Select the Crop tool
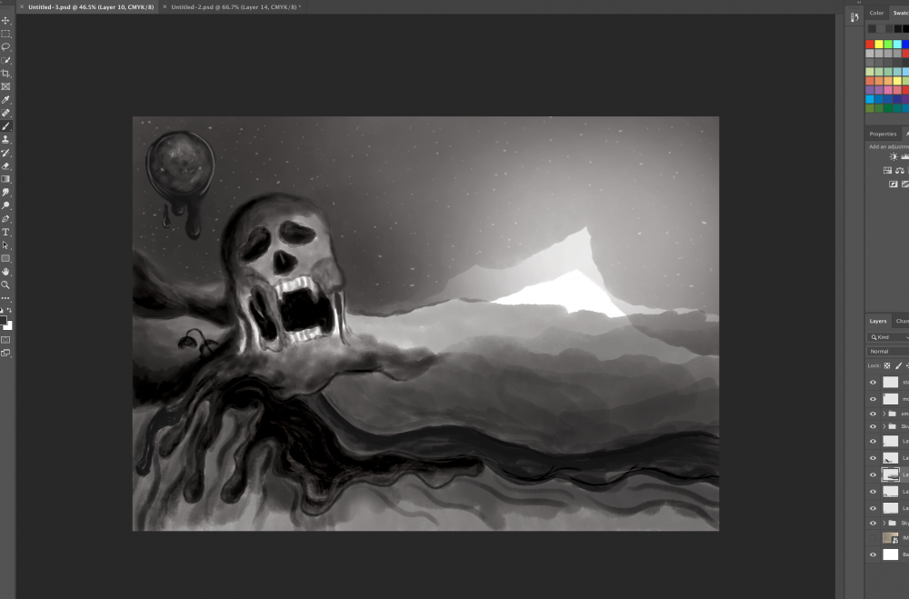This screenshot has height=599, width=909. point(5,73)
